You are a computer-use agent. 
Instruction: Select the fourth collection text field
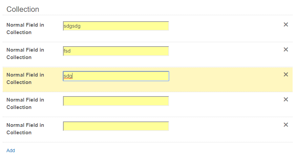pos(116,101)
